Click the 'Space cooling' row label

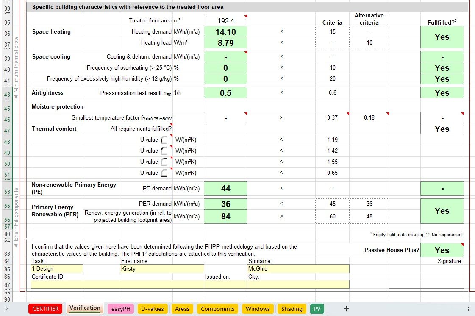pyautogui.click(x=51, y=57)
